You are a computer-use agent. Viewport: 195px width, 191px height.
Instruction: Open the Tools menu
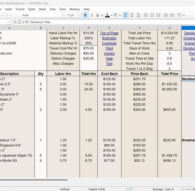(62, 9)
